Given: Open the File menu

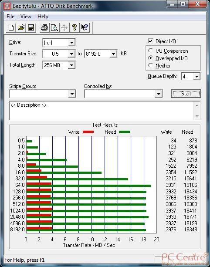Looking at the screenshot, I should click(10, 17).
